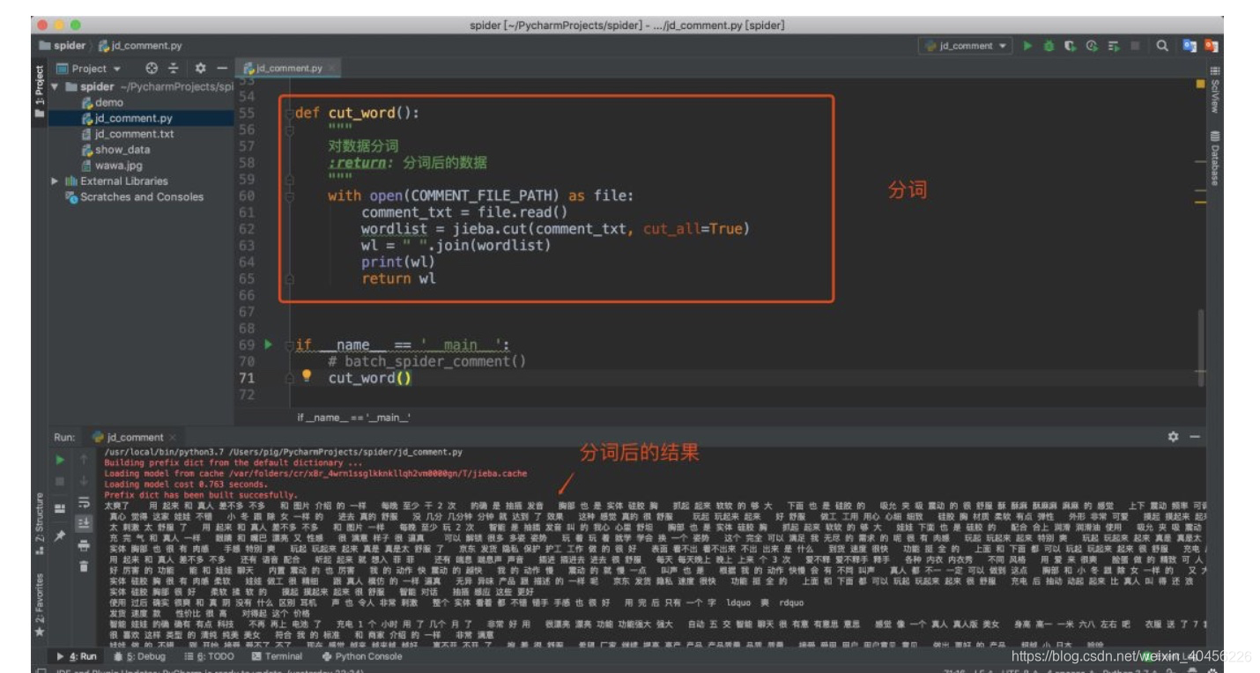Image resolution: width=1260 pixels, height=673 pixels.
Task: Hide the Run tool window
Action: pyautogui.click(x=1195, y=437)
